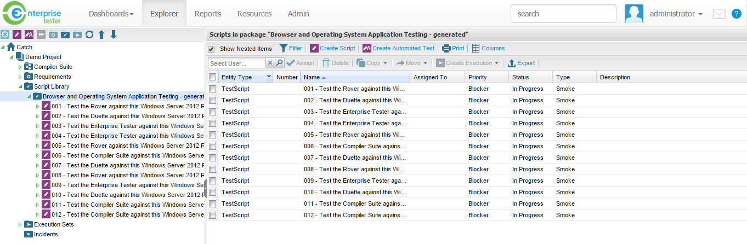Click the Print toolbar button

453,49
